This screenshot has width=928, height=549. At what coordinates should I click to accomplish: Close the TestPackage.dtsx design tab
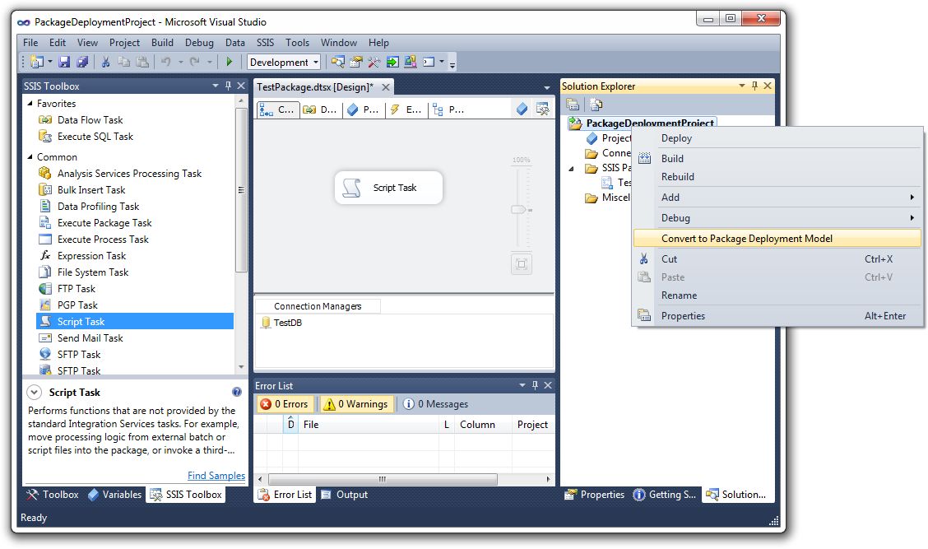pyautogui.click(x=386, y=87)
